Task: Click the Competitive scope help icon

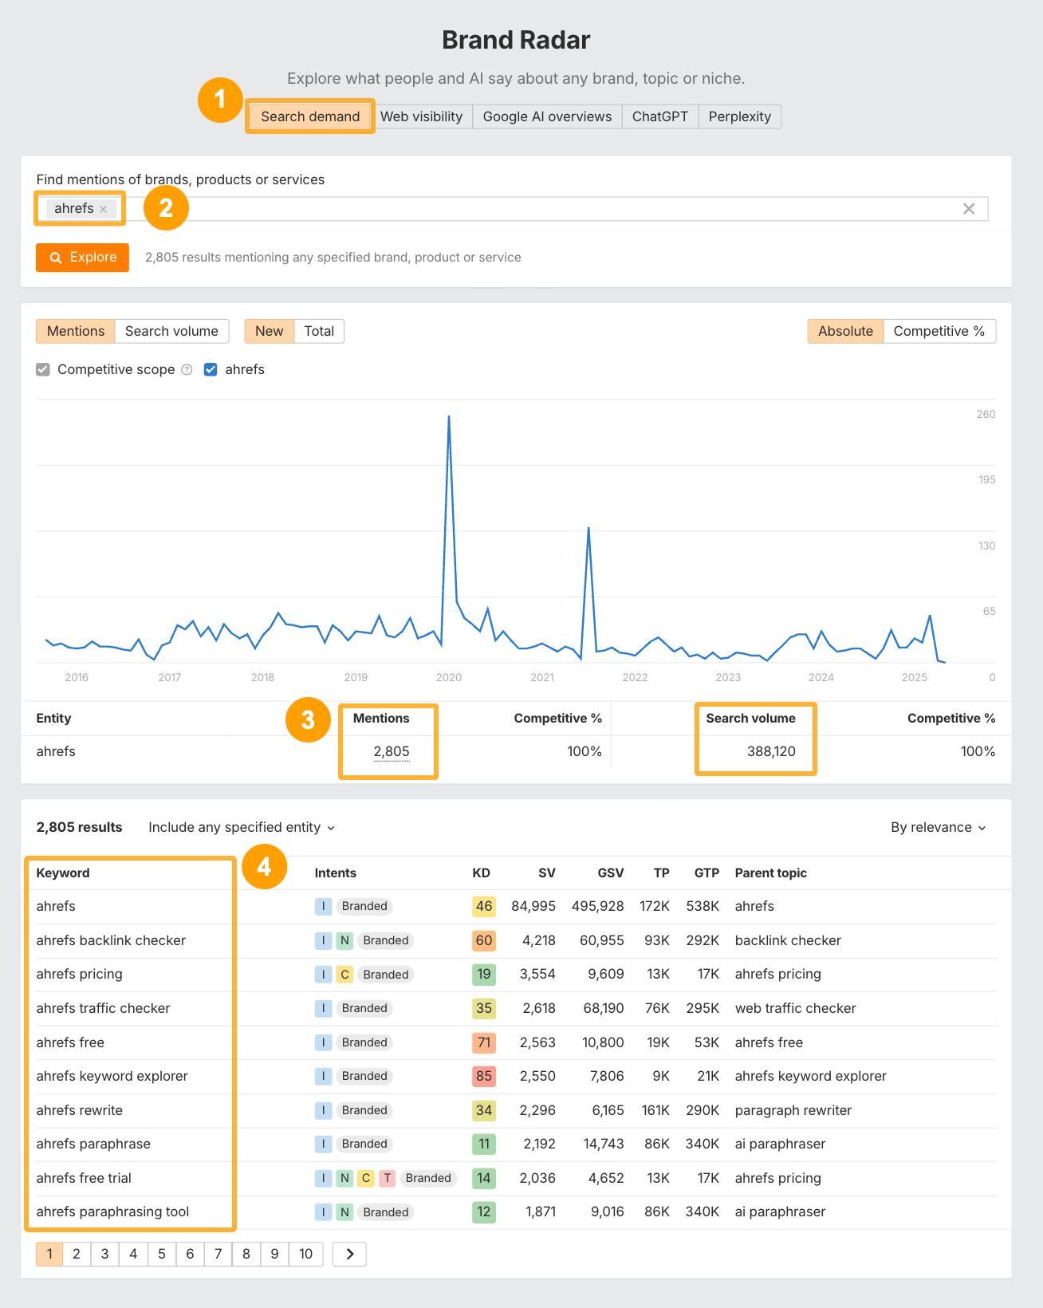Action: (x=187, y=369)
